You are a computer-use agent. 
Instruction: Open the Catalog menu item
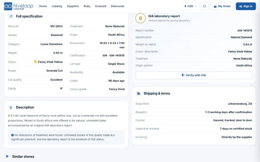(57, 6)
